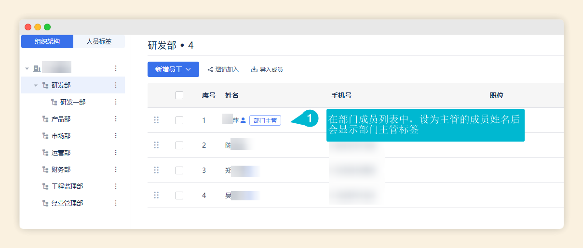The height and width of the screenshot is (248, 583).
Task: Collapse the 研发部 tree node
Action: (x=36, y=85)
